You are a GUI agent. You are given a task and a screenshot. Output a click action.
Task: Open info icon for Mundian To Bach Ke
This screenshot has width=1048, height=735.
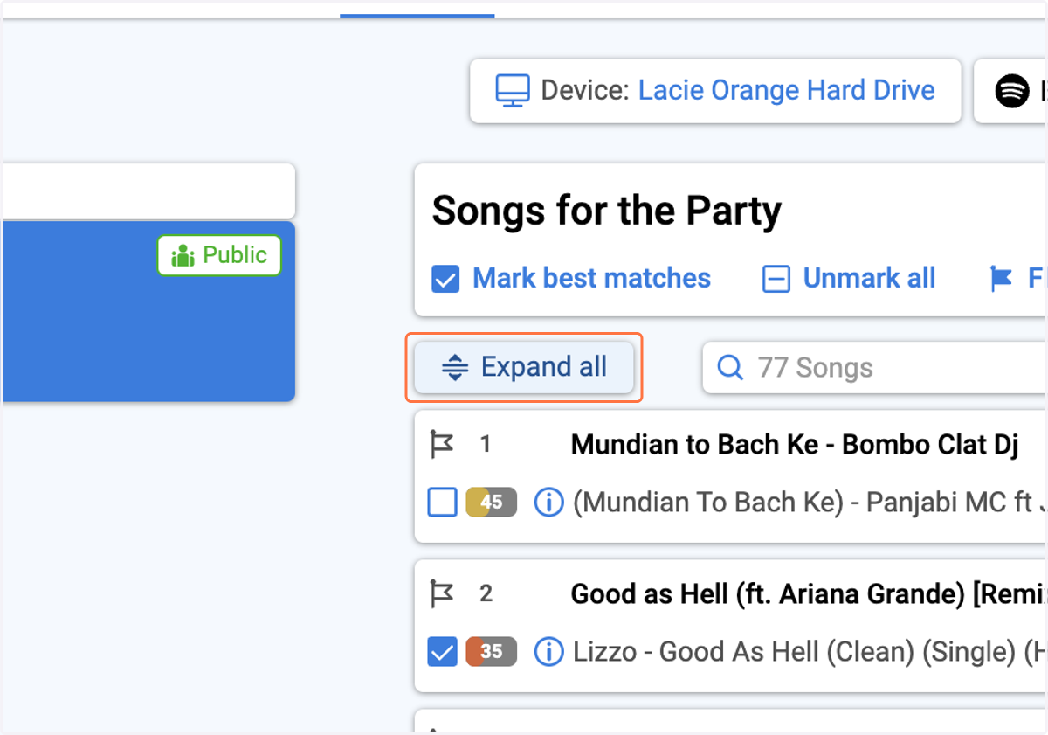[x=548, y=503]
